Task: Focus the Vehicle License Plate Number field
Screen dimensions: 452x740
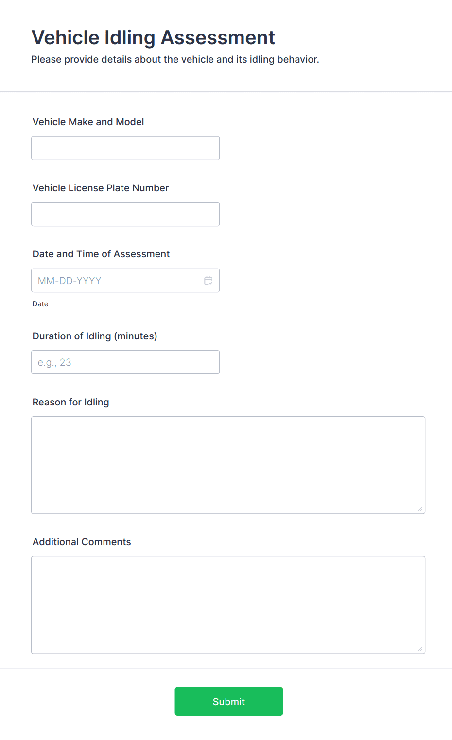Action: [125, 215]
